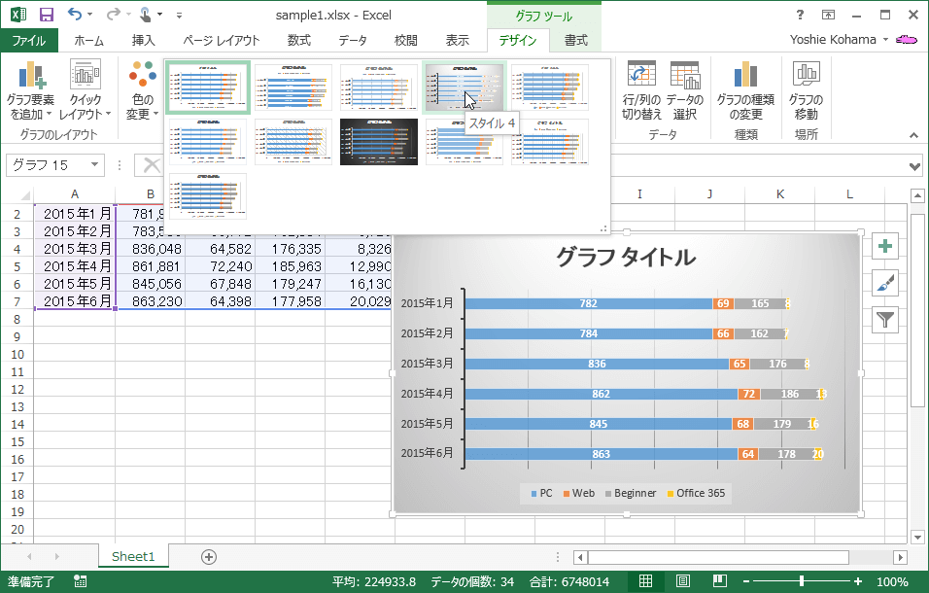This screenshot has width=929, height=593.
Task: Select column A header
Action: 75,194
